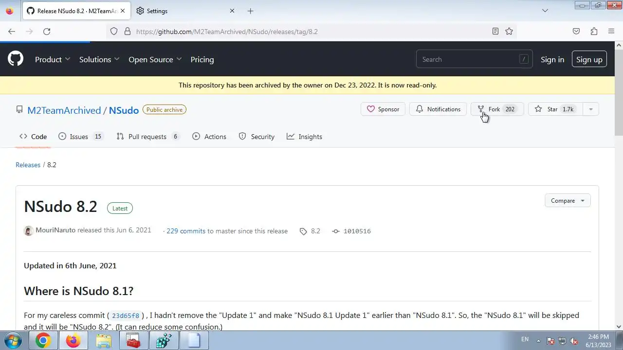Switch to the Actions tab

(x=209, y=137)
